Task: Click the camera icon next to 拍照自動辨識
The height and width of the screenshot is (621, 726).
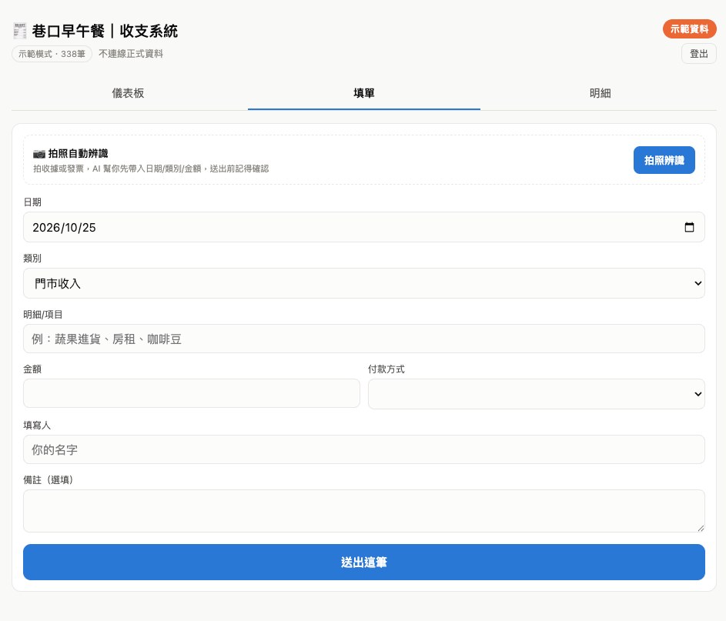Action: point(39,154)
